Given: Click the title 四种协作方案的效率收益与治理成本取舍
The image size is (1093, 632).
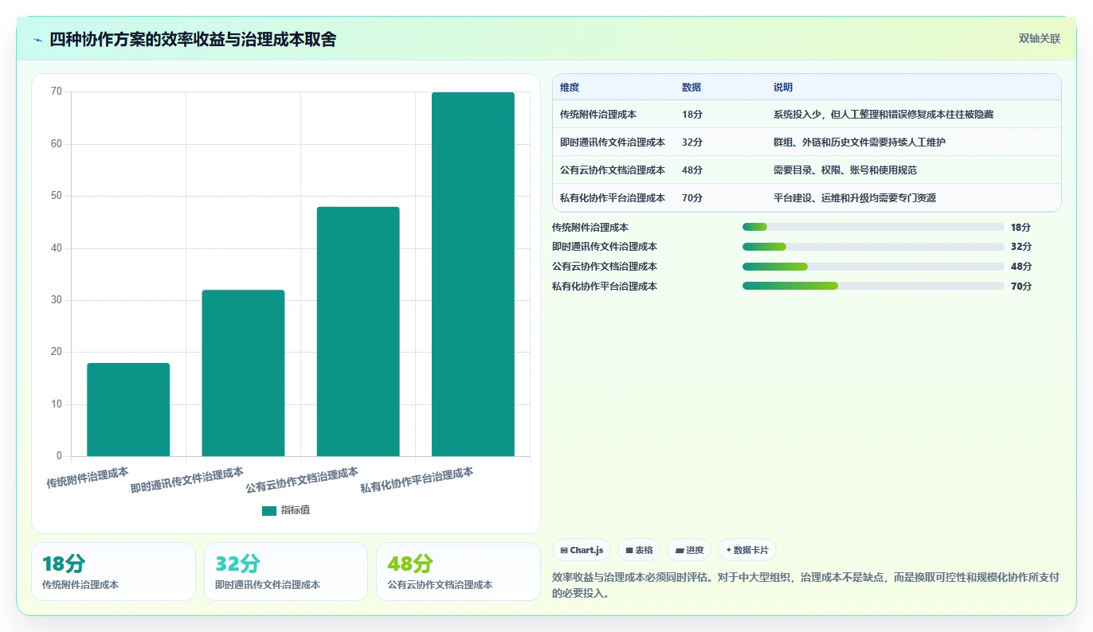Looking at the screenshot, I should coord(193,40).
